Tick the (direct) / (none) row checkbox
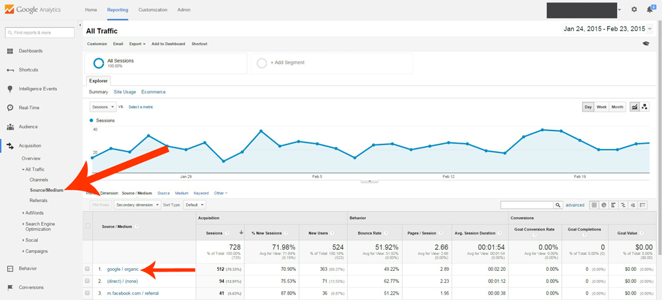This screenshot has width=662, height=300. (x=87, y=281)
